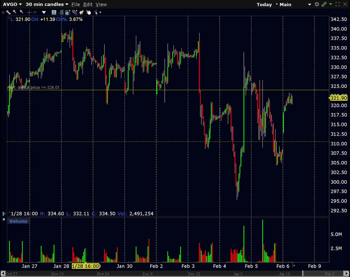Open the File menu
The height and width of the screenshot is (277, 350).
76,4
